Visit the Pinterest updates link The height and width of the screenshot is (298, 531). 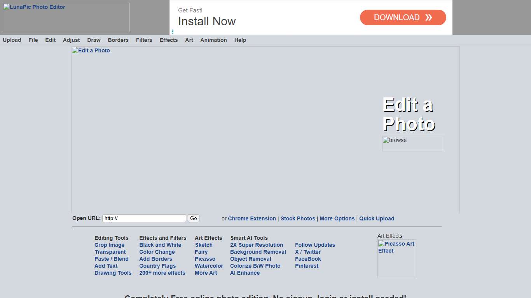click(x=306, y=266)
